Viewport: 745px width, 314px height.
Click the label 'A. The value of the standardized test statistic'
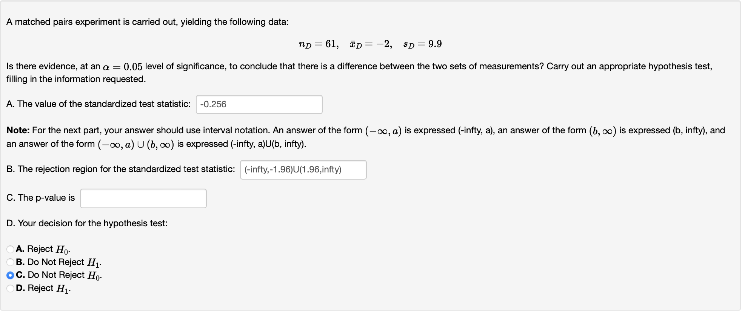pyautogui.click(x=99, y=104)
